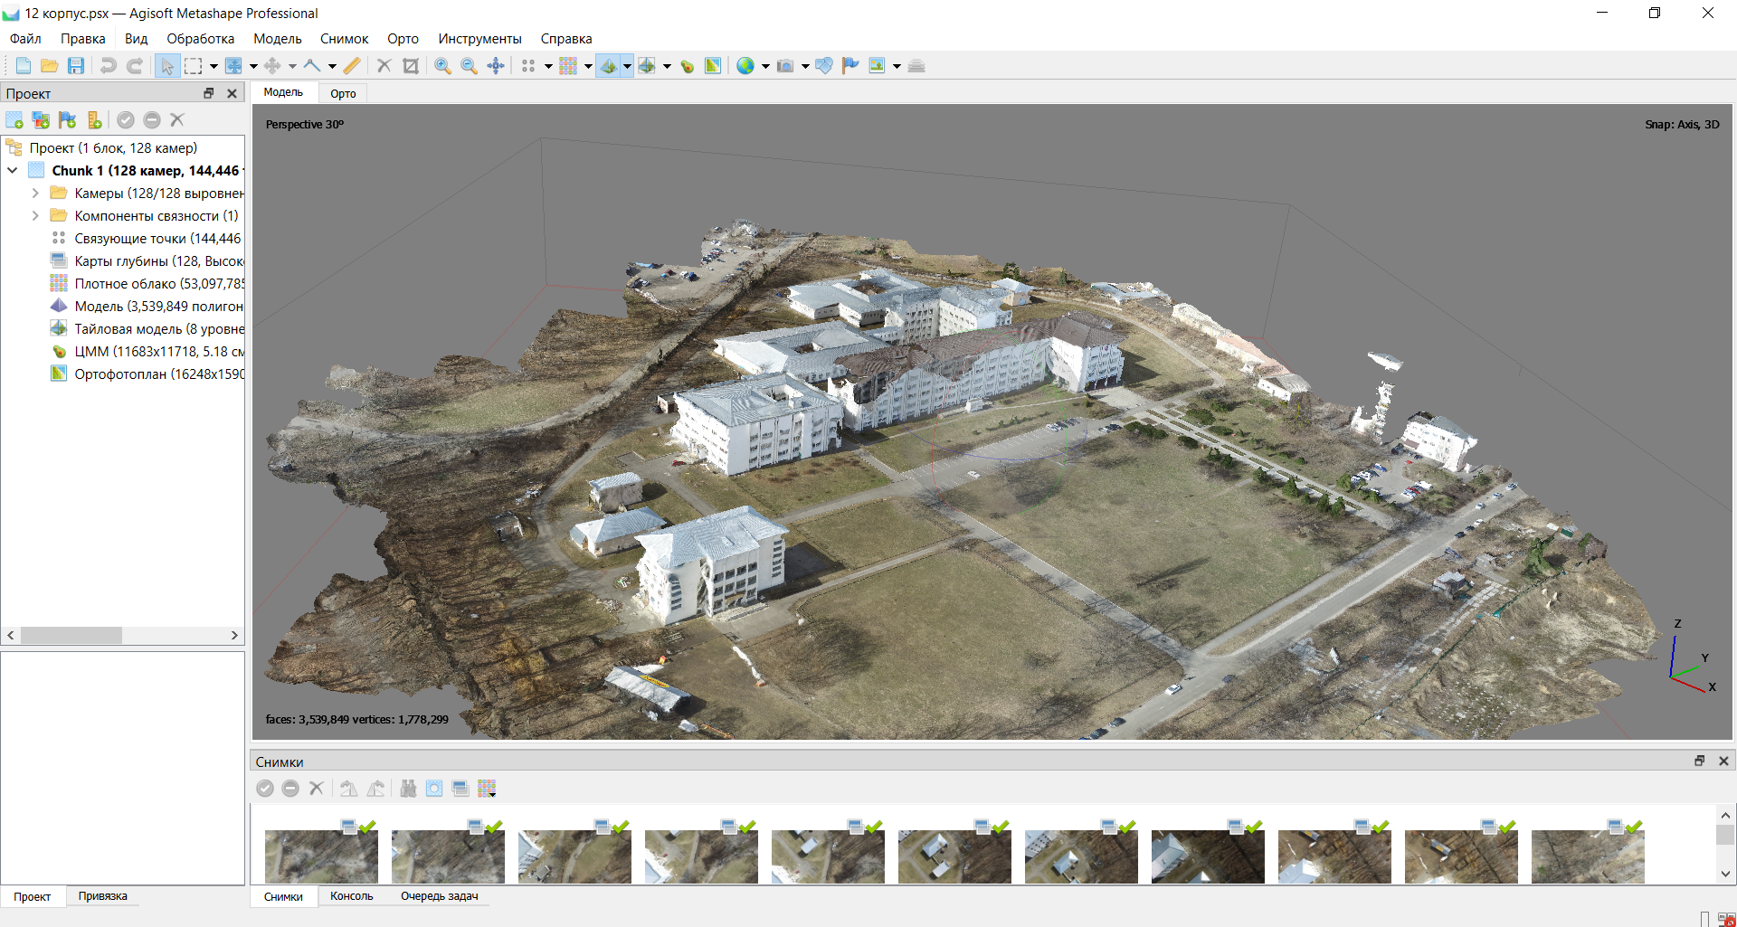Toggle the textured model view mode
This screenshot has width=1737, height=927.
609,66
